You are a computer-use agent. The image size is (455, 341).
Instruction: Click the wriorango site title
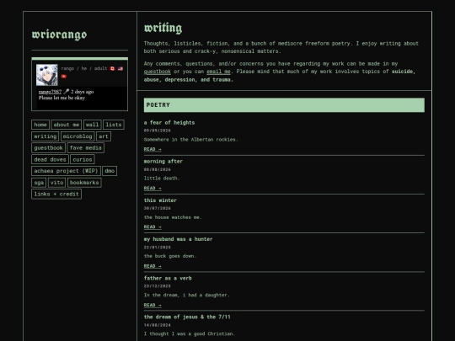(59, 35)
